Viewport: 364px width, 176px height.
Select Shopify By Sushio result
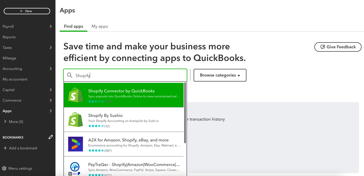[124, 120]
